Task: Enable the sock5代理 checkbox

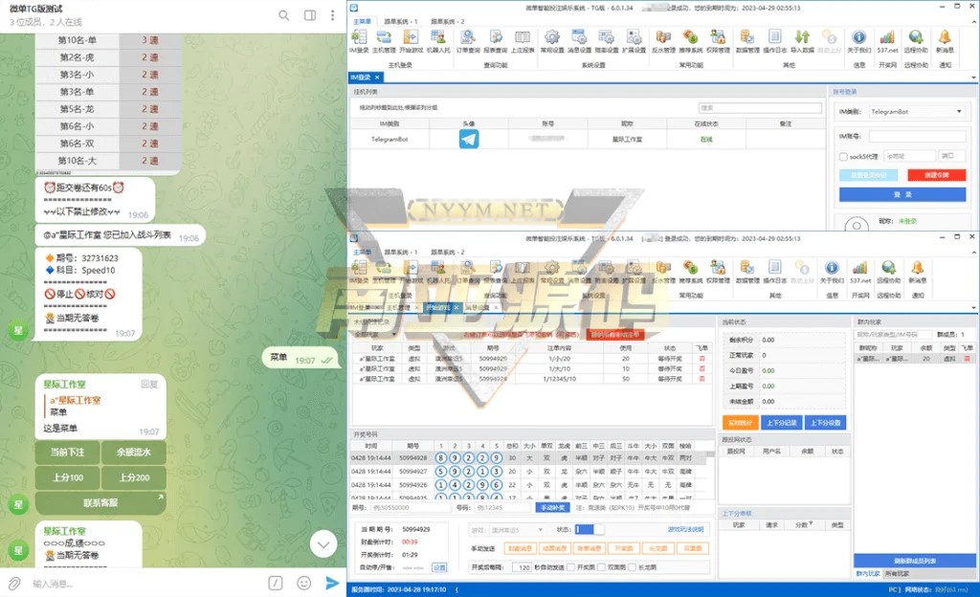Action: click(843, 156)
